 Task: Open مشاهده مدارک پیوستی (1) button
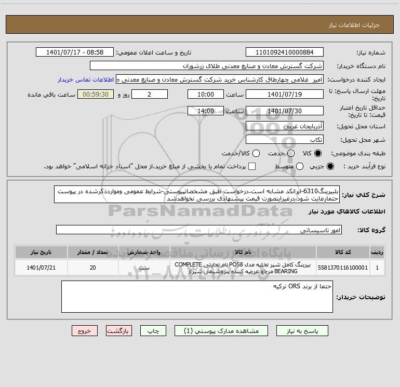click(x=221, y=331)
